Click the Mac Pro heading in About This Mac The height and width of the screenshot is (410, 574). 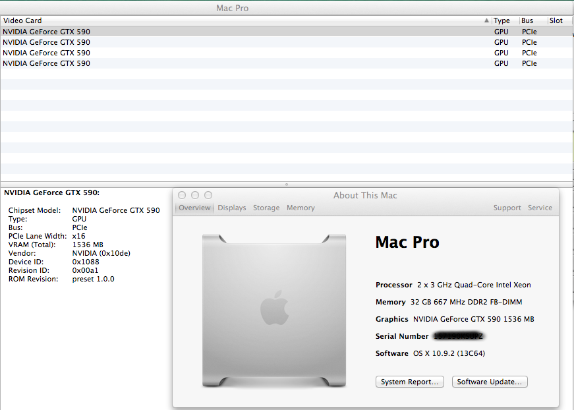pos(407,242)
